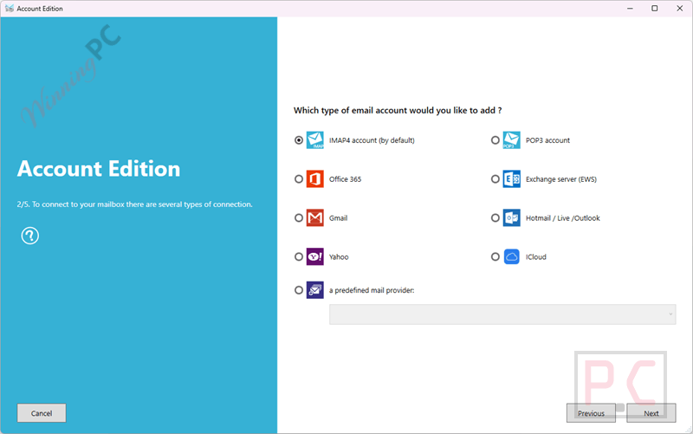Choose the Office 365 radio button

[299, 179]
